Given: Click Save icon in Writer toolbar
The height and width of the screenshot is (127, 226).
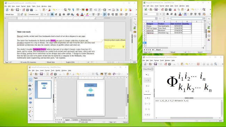Looking at the screenshot, I should coord(17,10).
